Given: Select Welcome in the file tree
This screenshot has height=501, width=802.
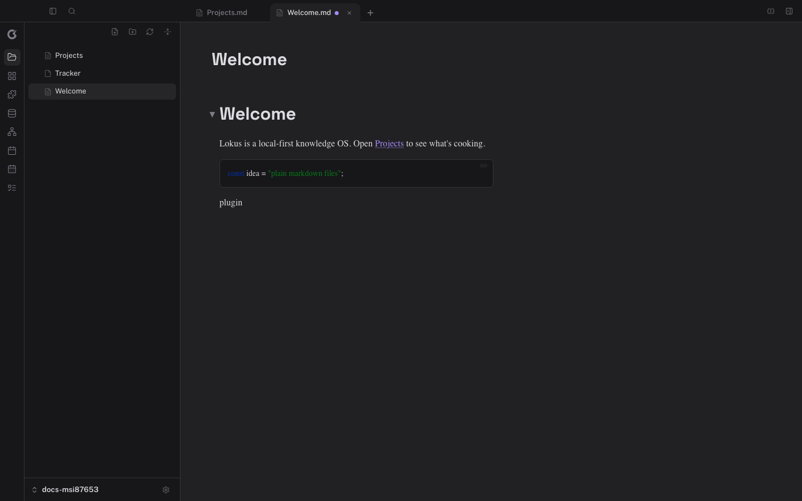Looking at the screenshot, I should click(x=102, y=91).
